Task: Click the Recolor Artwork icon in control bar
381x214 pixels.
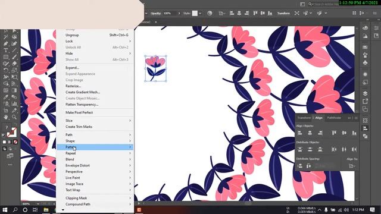Action: (210, 13)
